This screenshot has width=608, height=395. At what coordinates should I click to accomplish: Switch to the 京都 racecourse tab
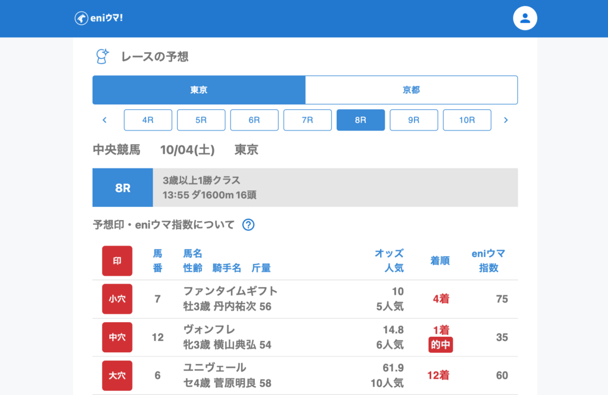[411, 90]
